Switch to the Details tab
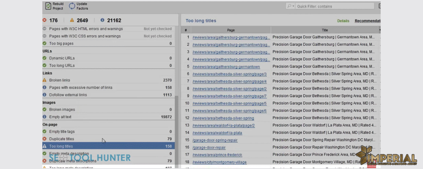 (343, 21)
